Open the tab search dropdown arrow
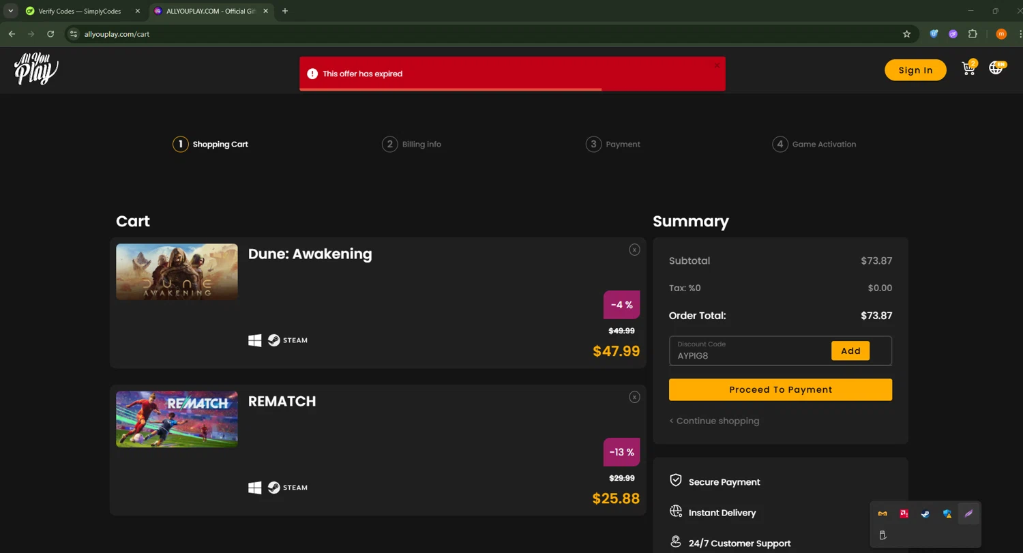This screenshot has height=553, width=1023. coord(10,11)
